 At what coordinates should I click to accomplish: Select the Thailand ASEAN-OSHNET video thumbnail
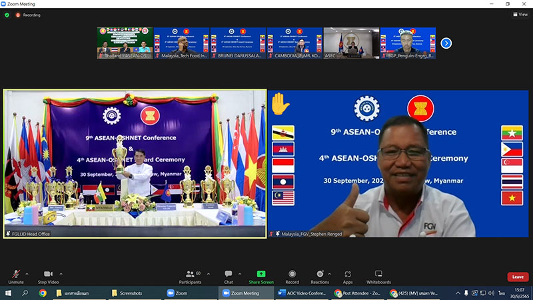click(x=125, y=43)
